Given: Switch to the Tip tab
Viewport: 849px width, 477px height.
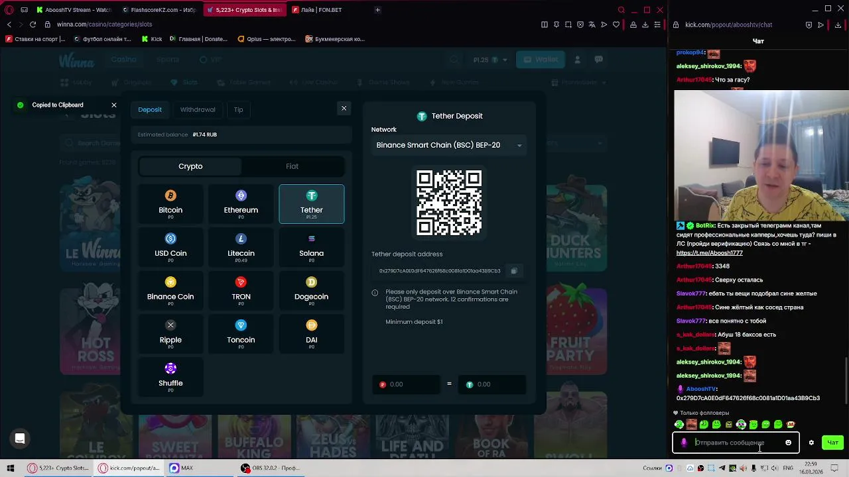Looking at the screenshot, I should pyautogui.click(x=238, y=109).
